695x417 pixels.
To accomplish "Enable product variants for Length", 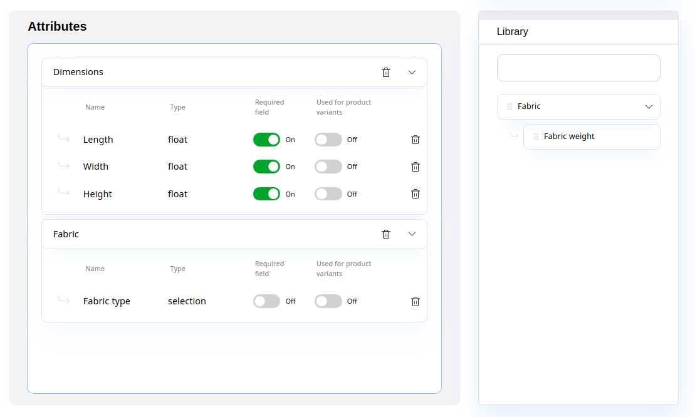I will coord(328,140).
